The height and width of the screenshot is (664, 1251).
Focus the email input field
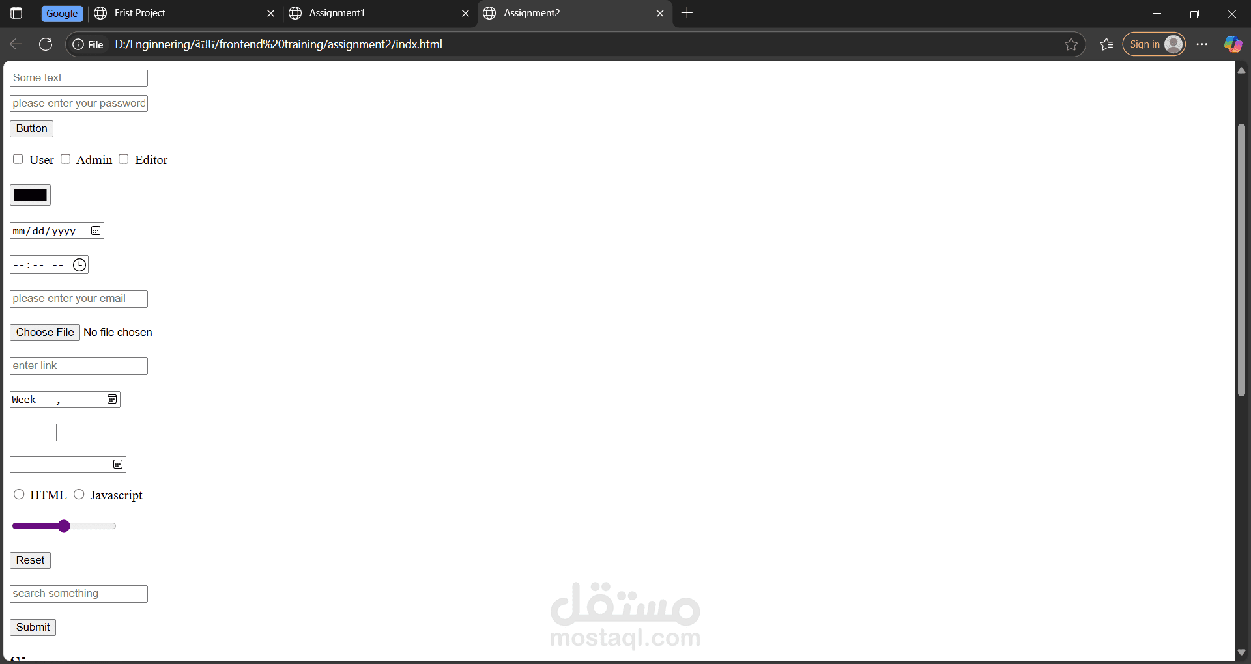[x=79, y=299]
